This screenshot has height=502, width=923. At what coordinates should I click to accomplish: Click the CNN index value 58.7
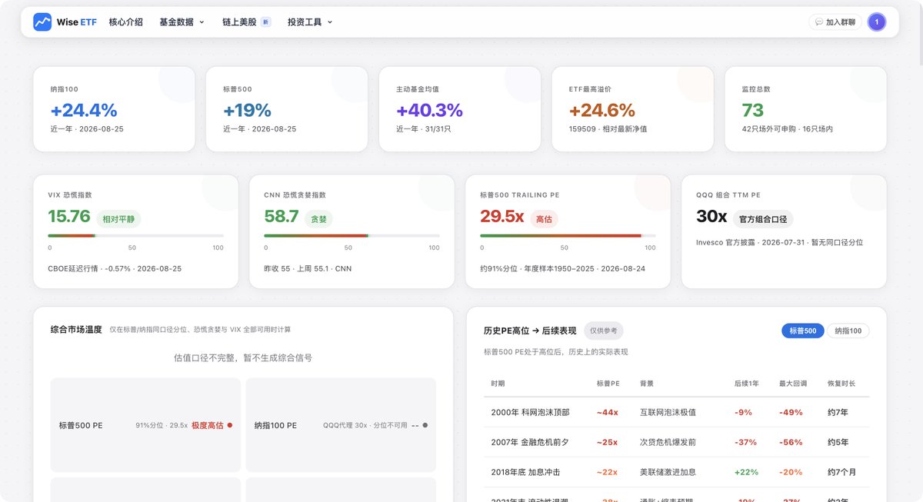coord(282,217)
